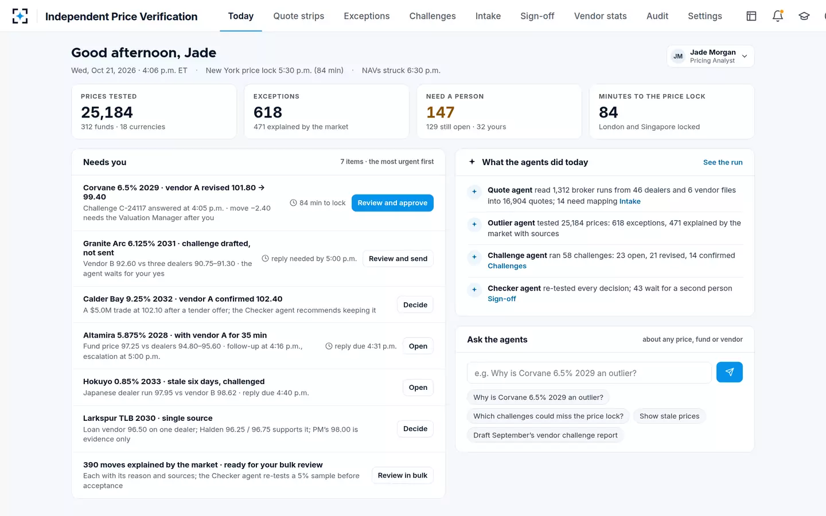Choose the Show stale prices chip
This screenshot has height=516, width=826.
coord(669,416)
